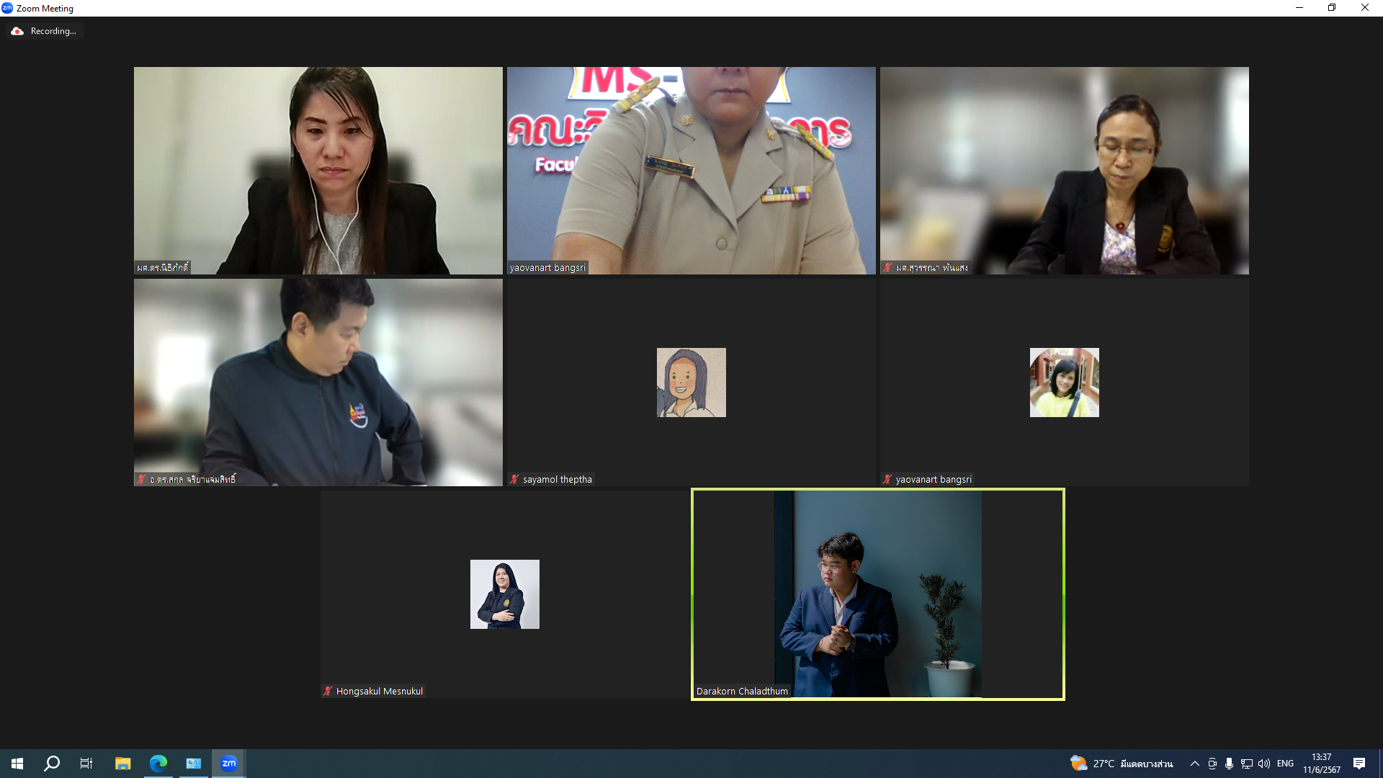Open the clock showing 13:37 calendar flyout
Viewport: 1383px width, 778px height.
pyautogui.click(x=1321, y=764)
